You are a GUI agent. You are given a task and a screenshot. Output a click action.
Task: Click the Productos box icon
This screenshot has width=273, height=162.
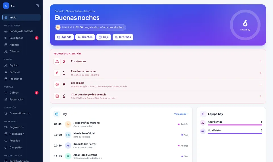[x=6, y=79]
